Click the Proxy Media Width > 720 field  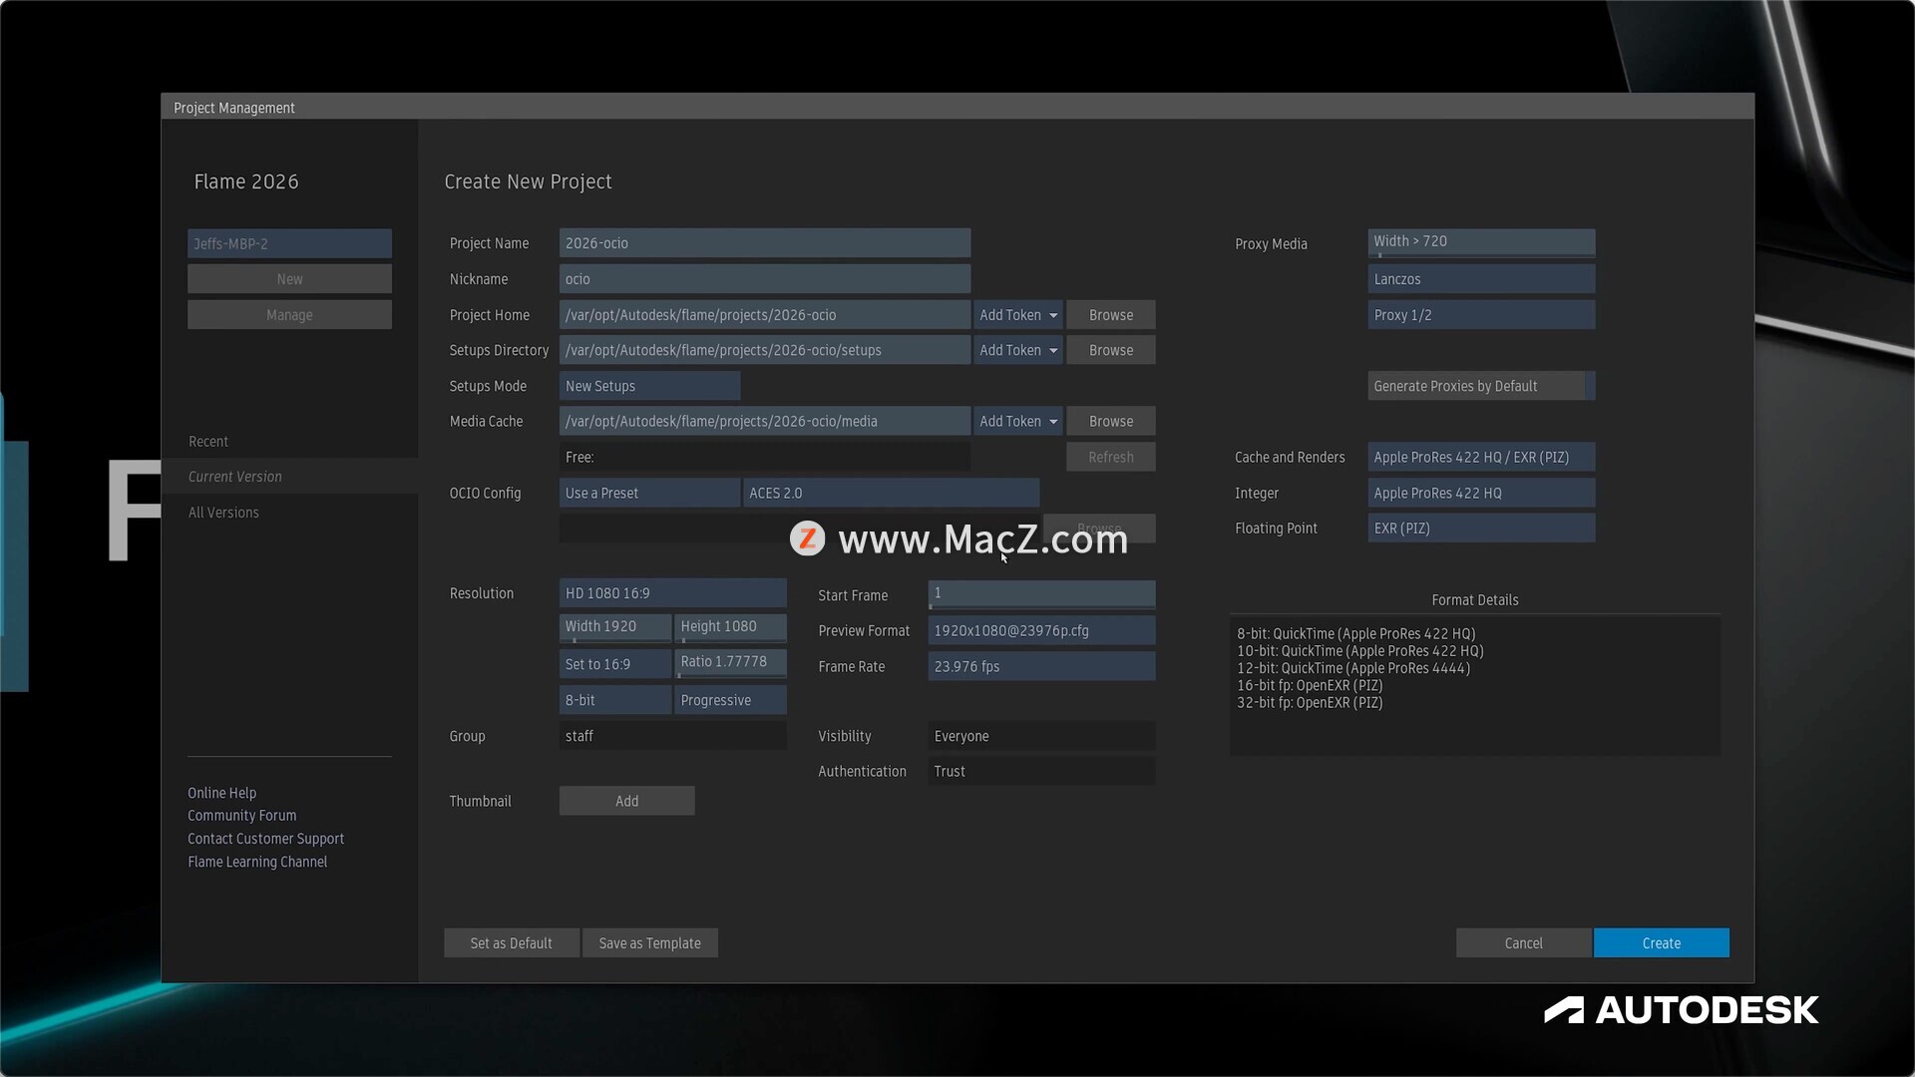pos(1481,242)
